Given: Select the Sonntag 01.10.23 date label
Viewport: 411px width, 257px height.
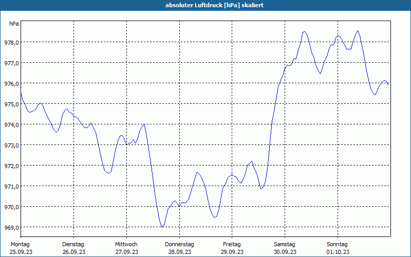Looking at the screenshot, I should pos(338,248).
